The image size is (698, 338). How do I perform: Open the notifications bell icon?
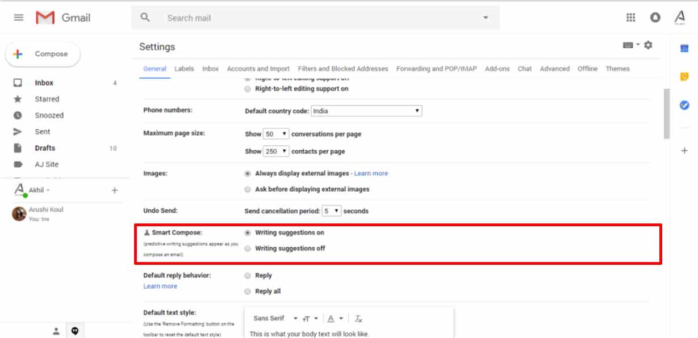pos(655,18)
